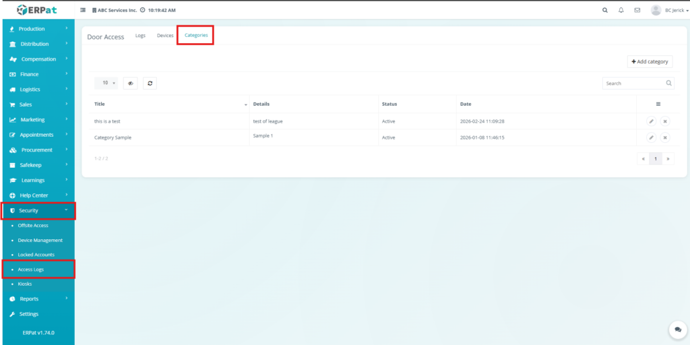690x345 pixels.
Task: Open the messages envelope icon
Action: pos(637,10)
